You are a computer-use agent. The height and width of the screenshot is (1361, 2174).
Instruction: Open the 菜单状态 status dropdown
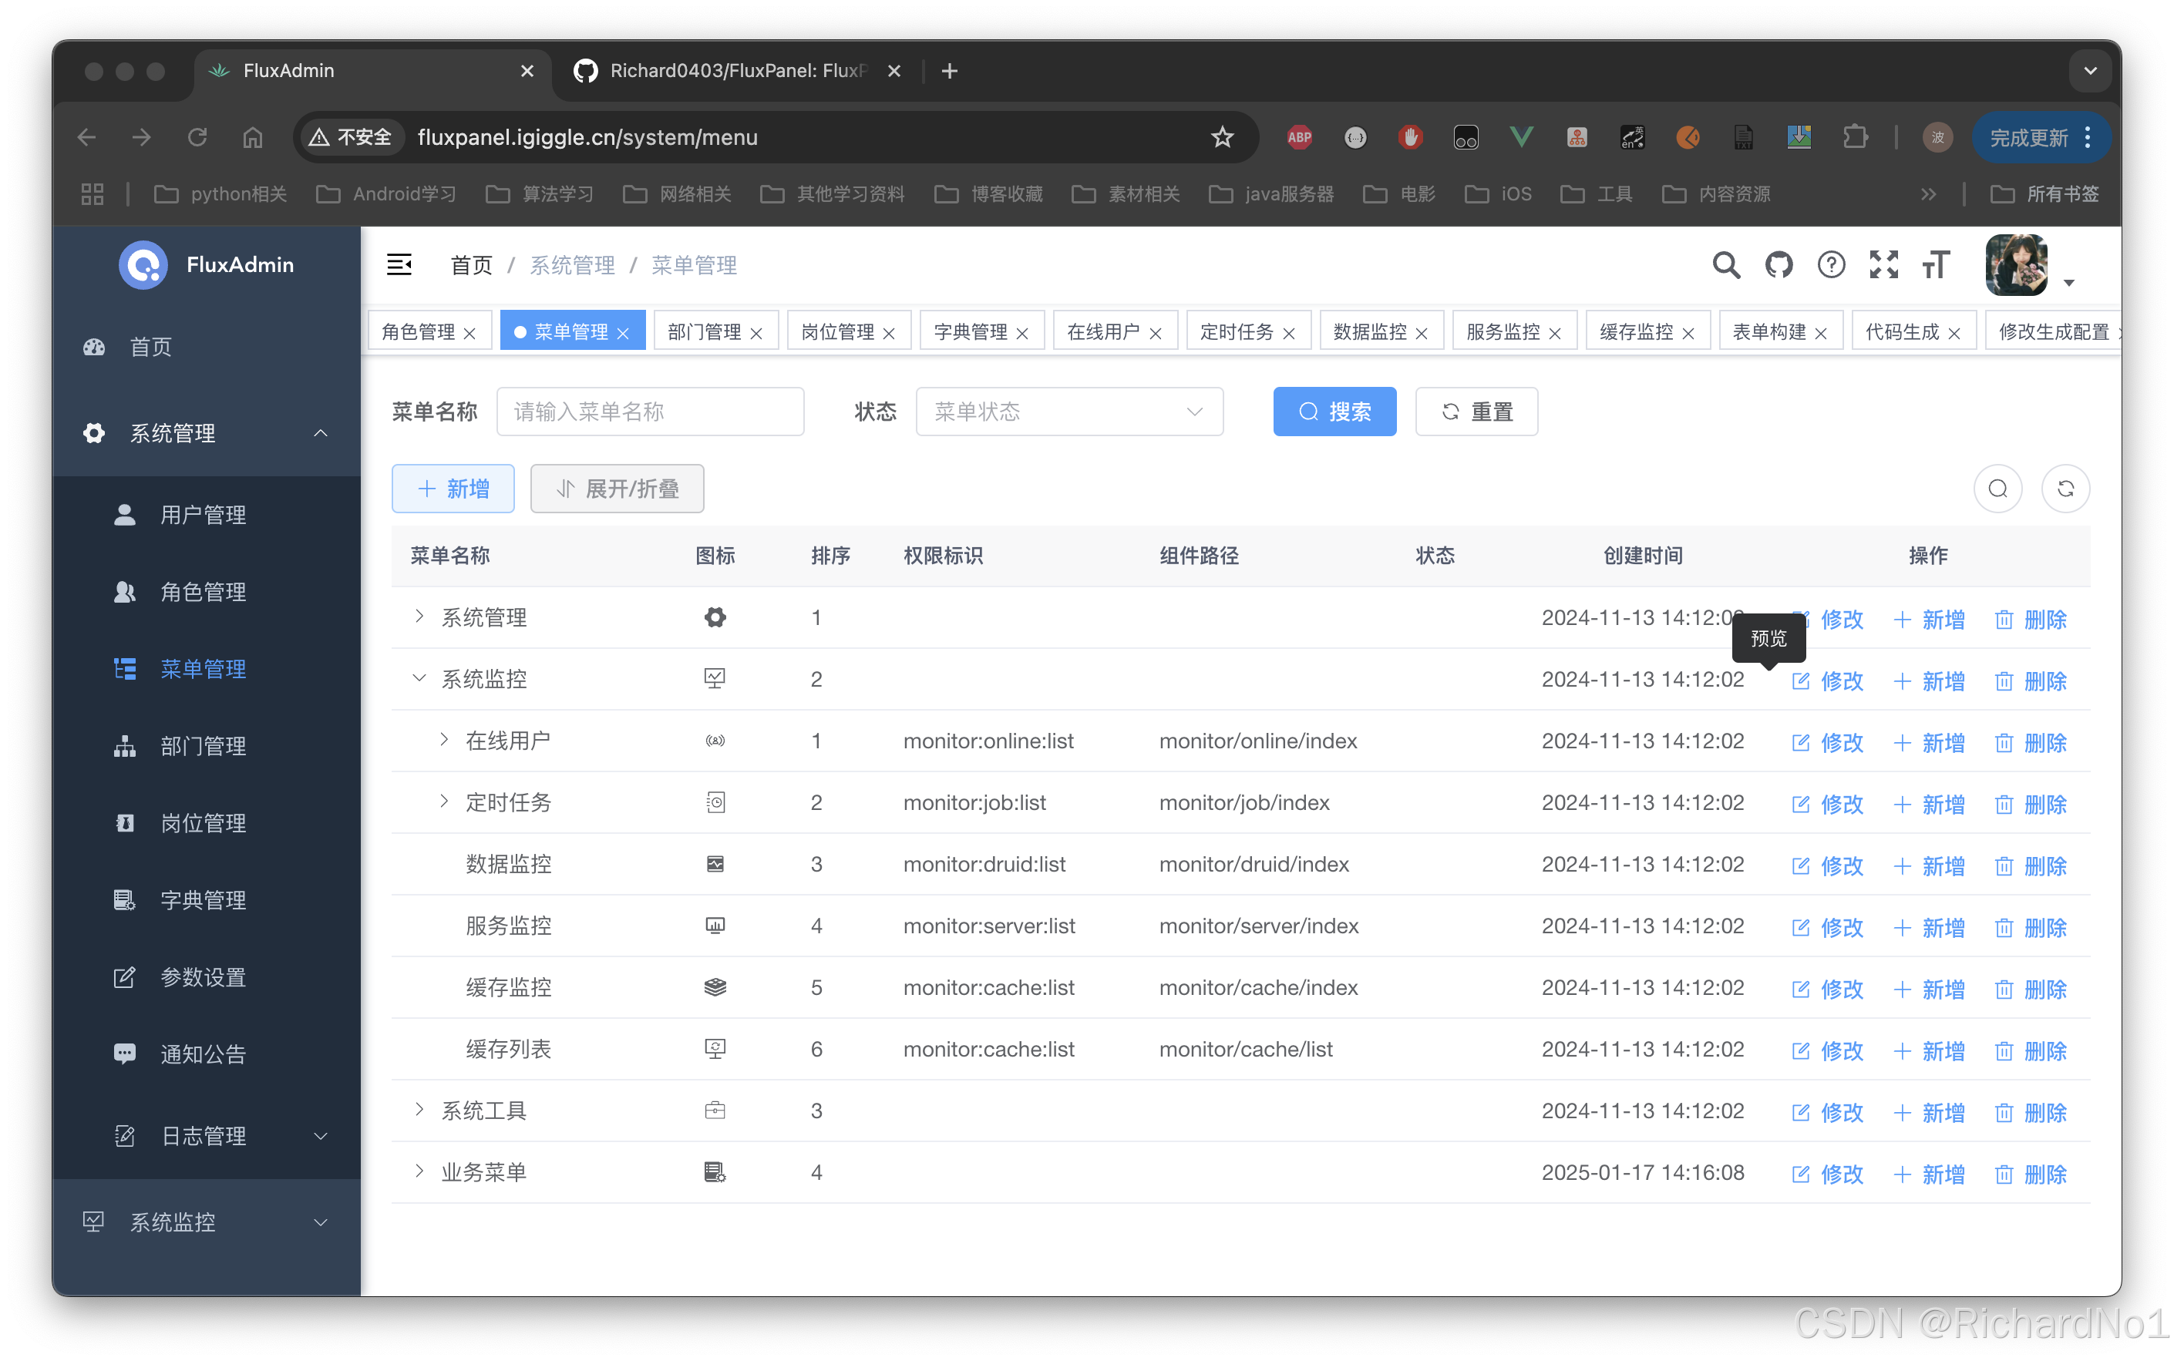tap(1068, 412)
